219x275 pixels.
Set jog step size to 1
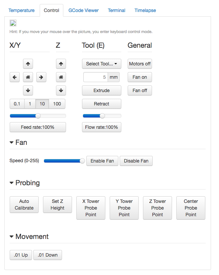point(30,104)
